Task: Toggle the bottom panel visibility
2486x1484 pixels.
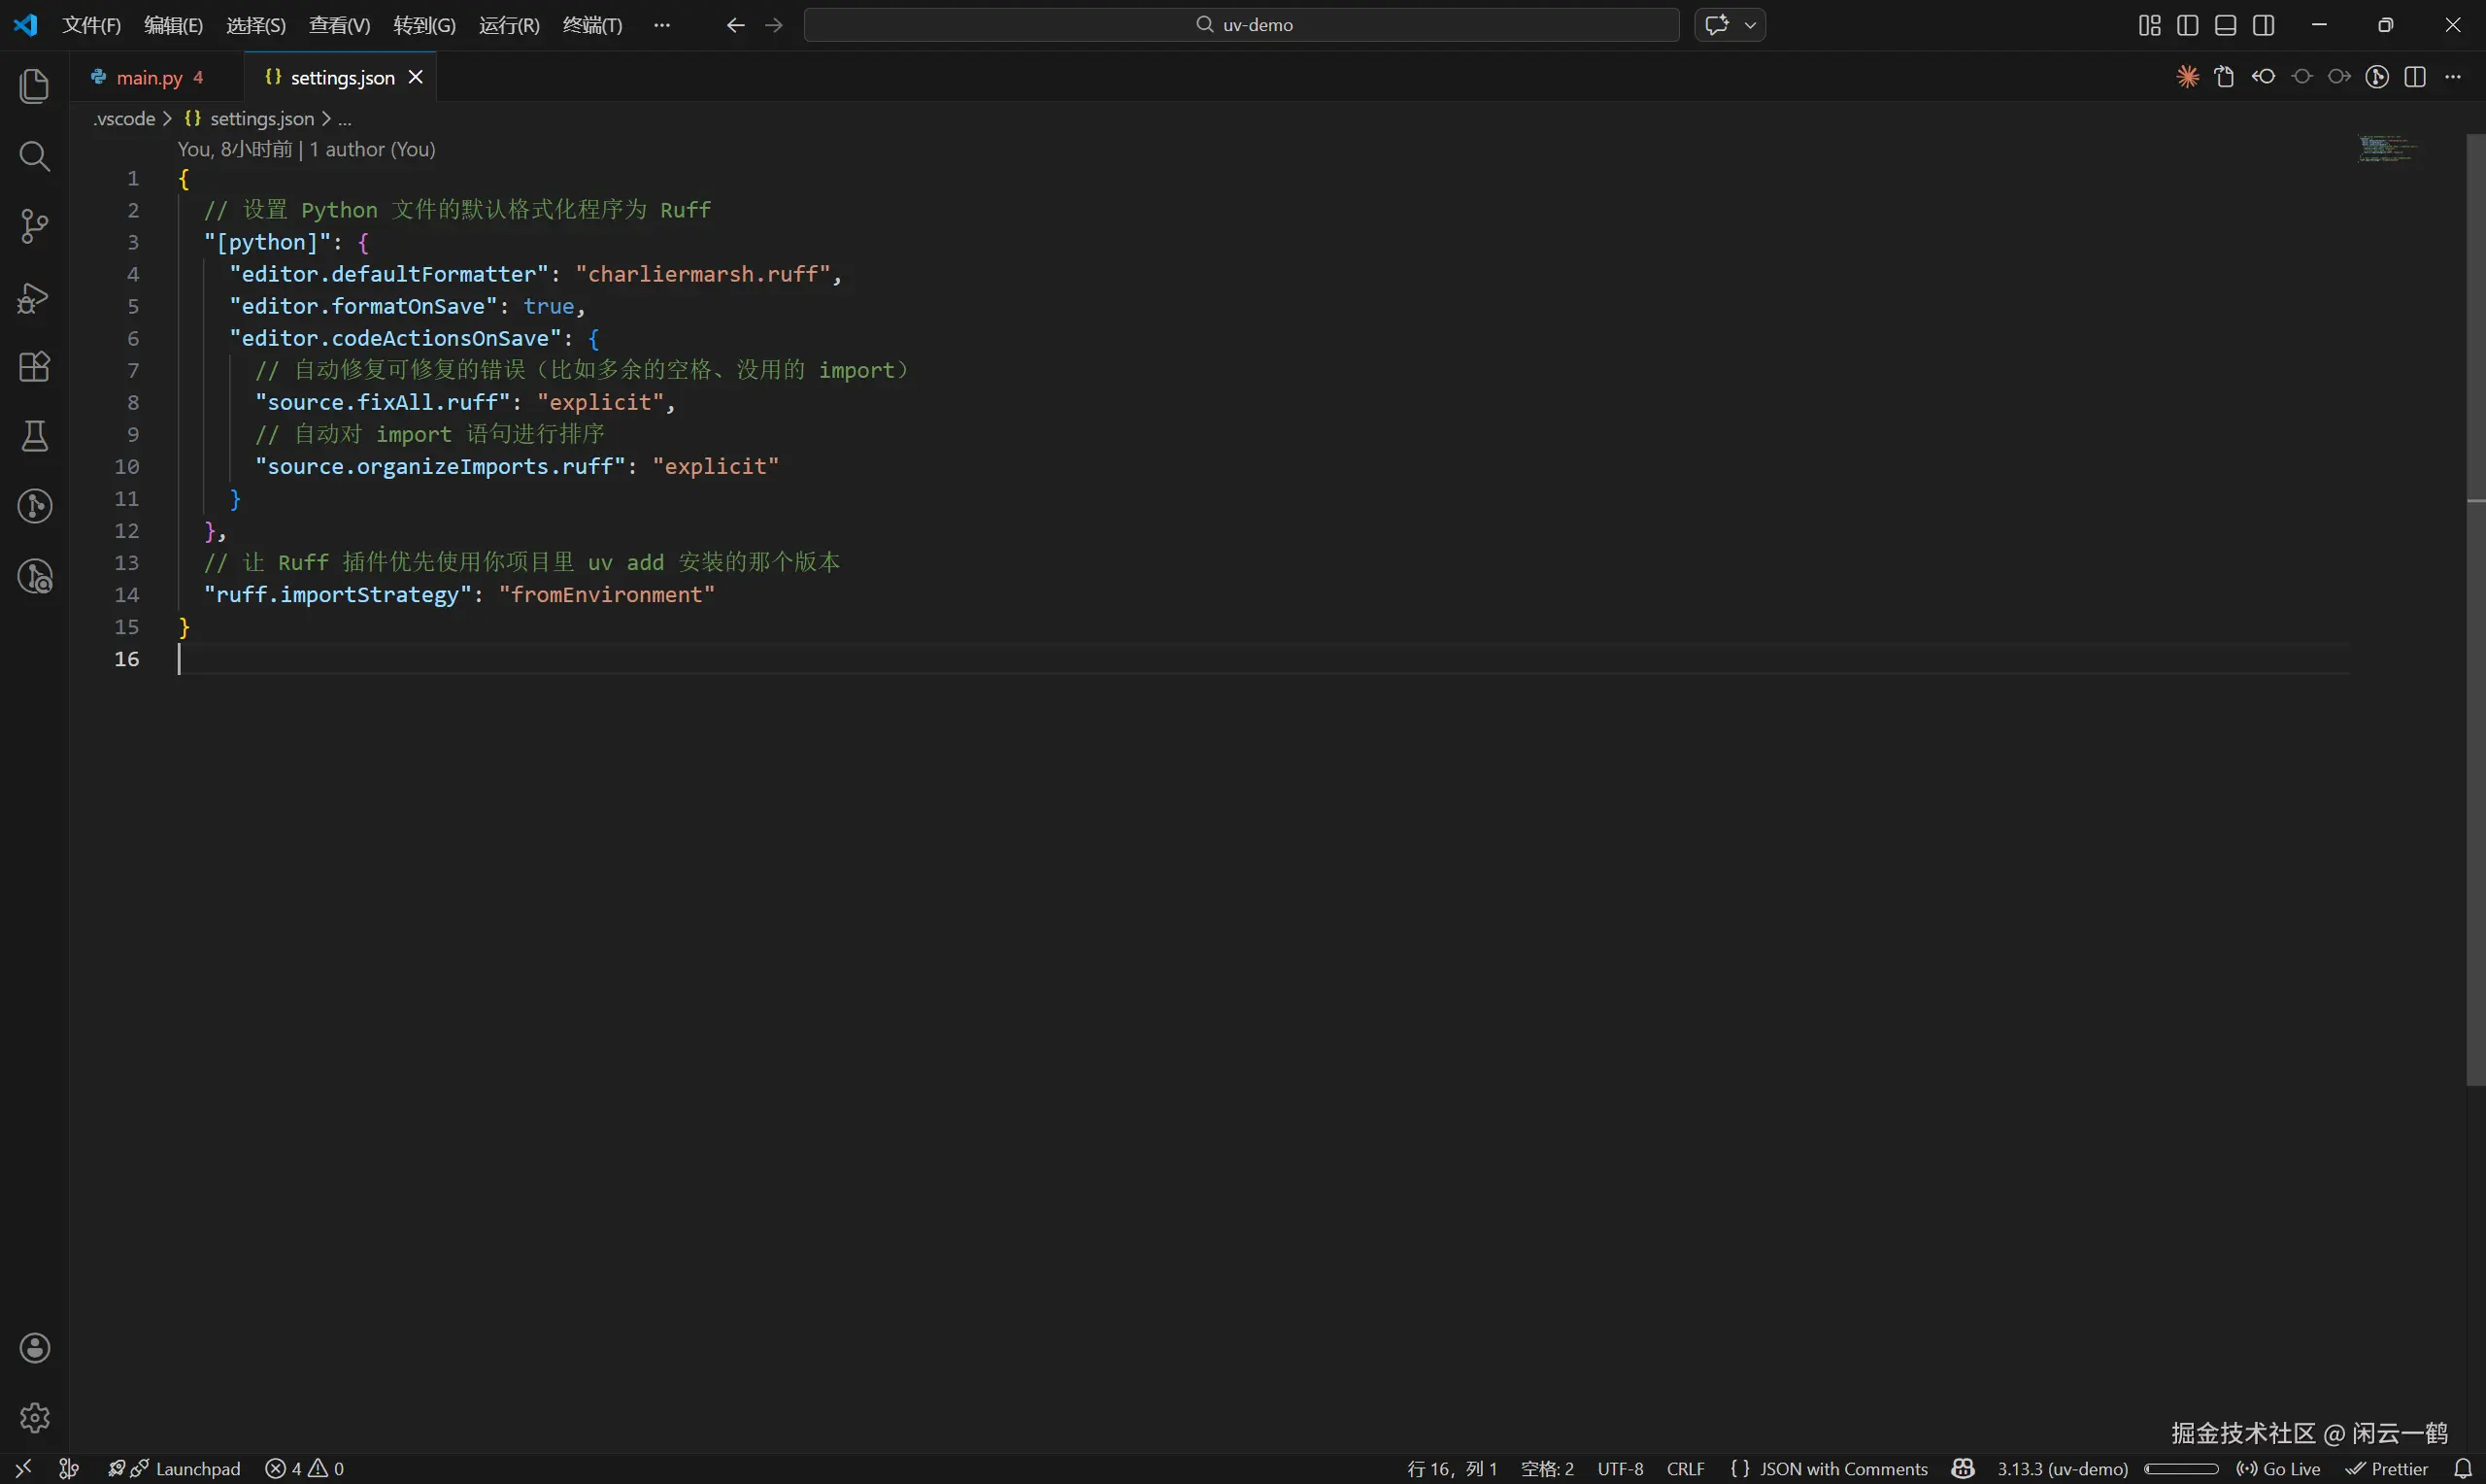Action: point(2225,25)
